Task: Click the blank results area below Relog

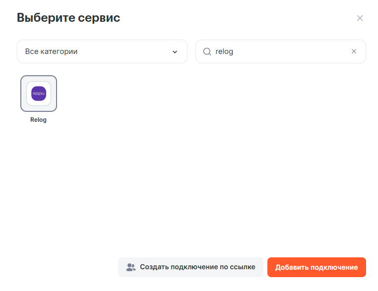Action: pos(189,188)
